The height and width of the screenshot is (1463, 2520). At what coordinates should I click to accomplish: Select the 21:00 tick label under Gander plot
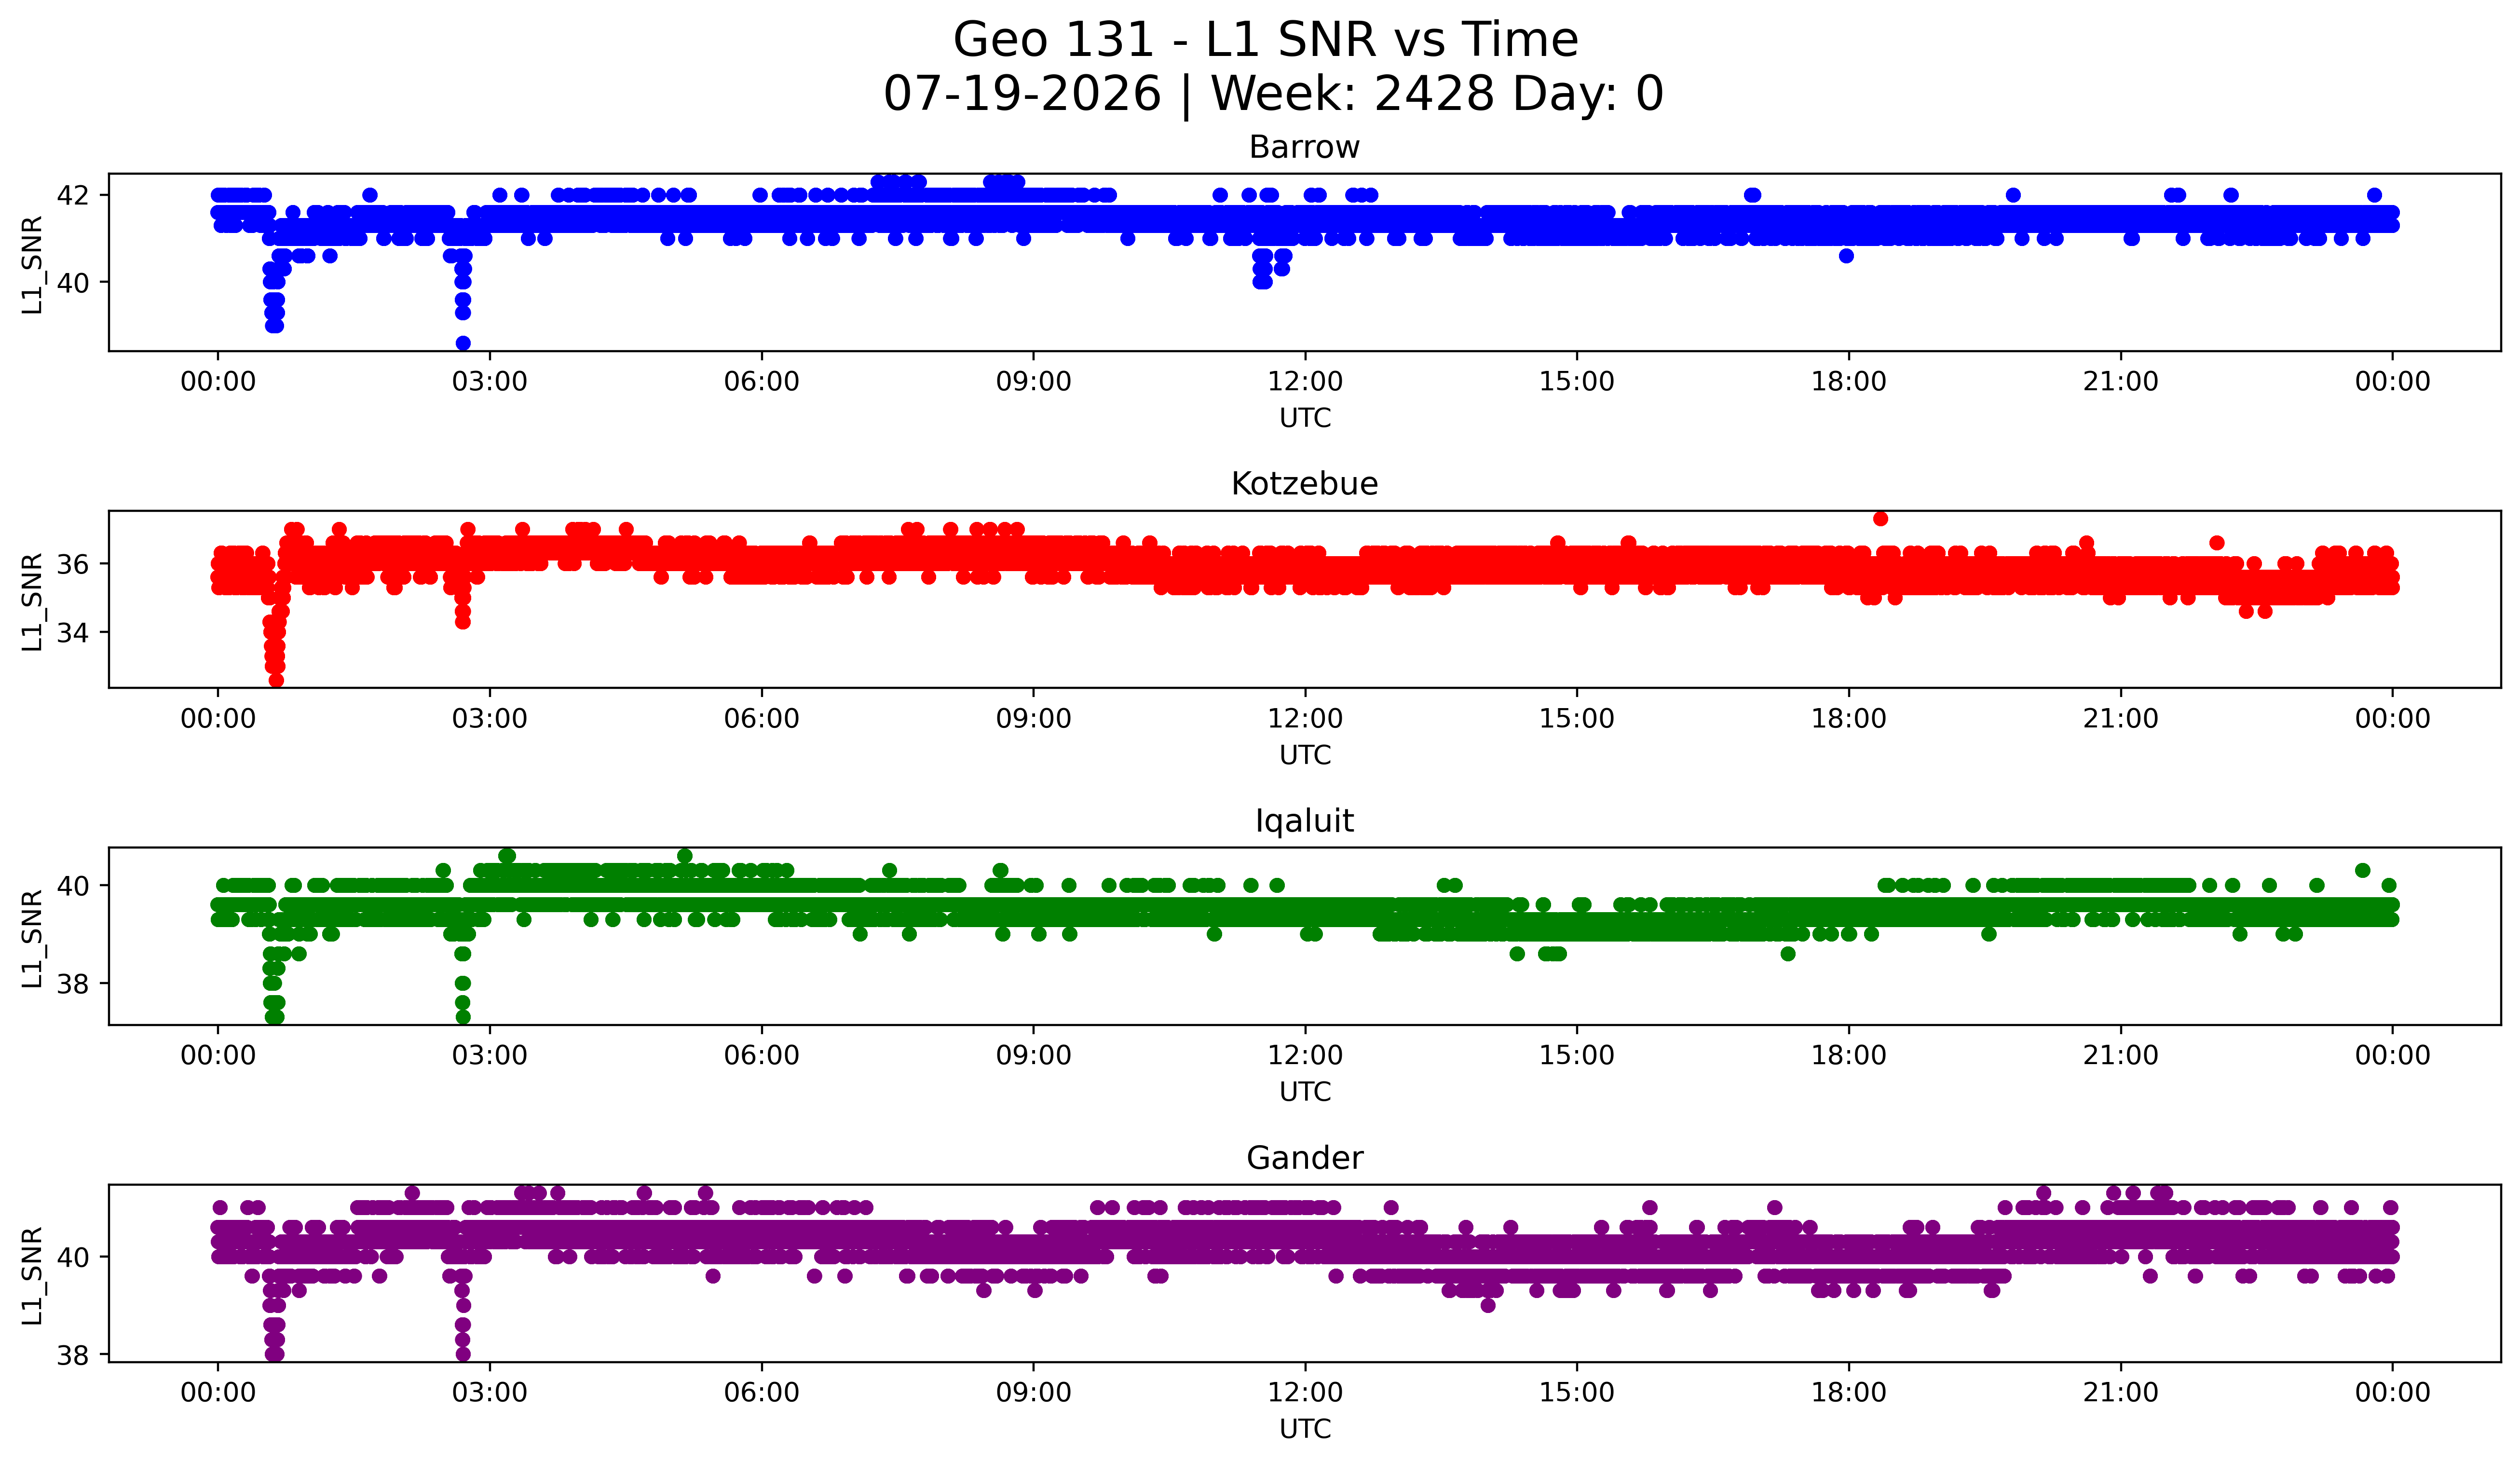pyautogui.click(x=2120, y=1393)
